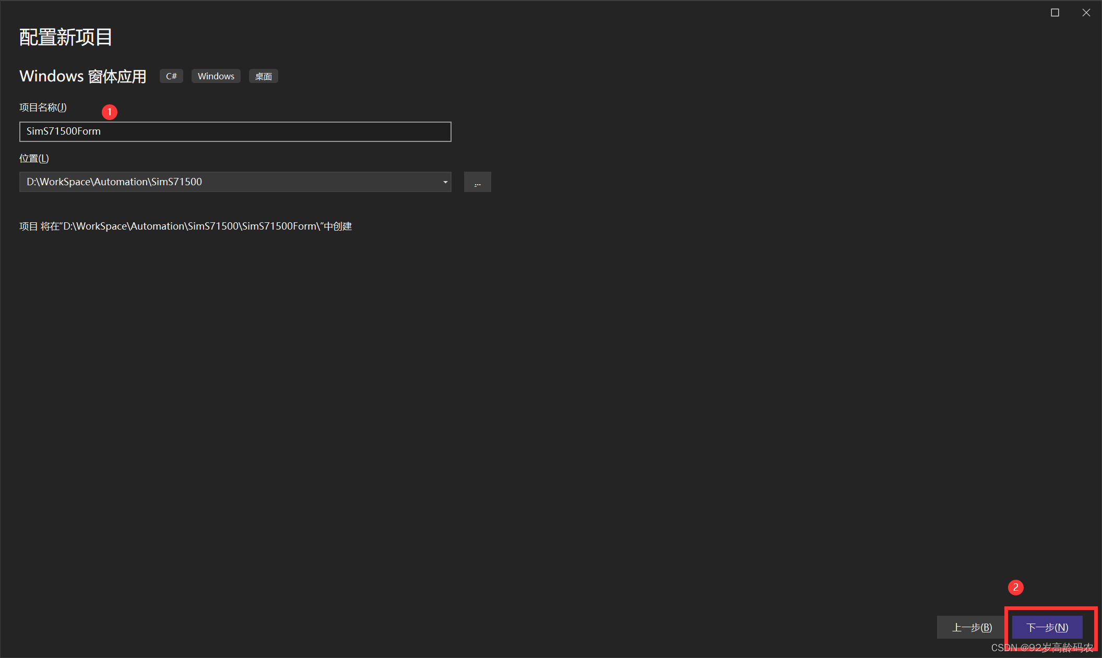Select the D:\WorkSpace\Automation\SimS71500 location box
The image size is (1102, 658).
coord(235,182)
